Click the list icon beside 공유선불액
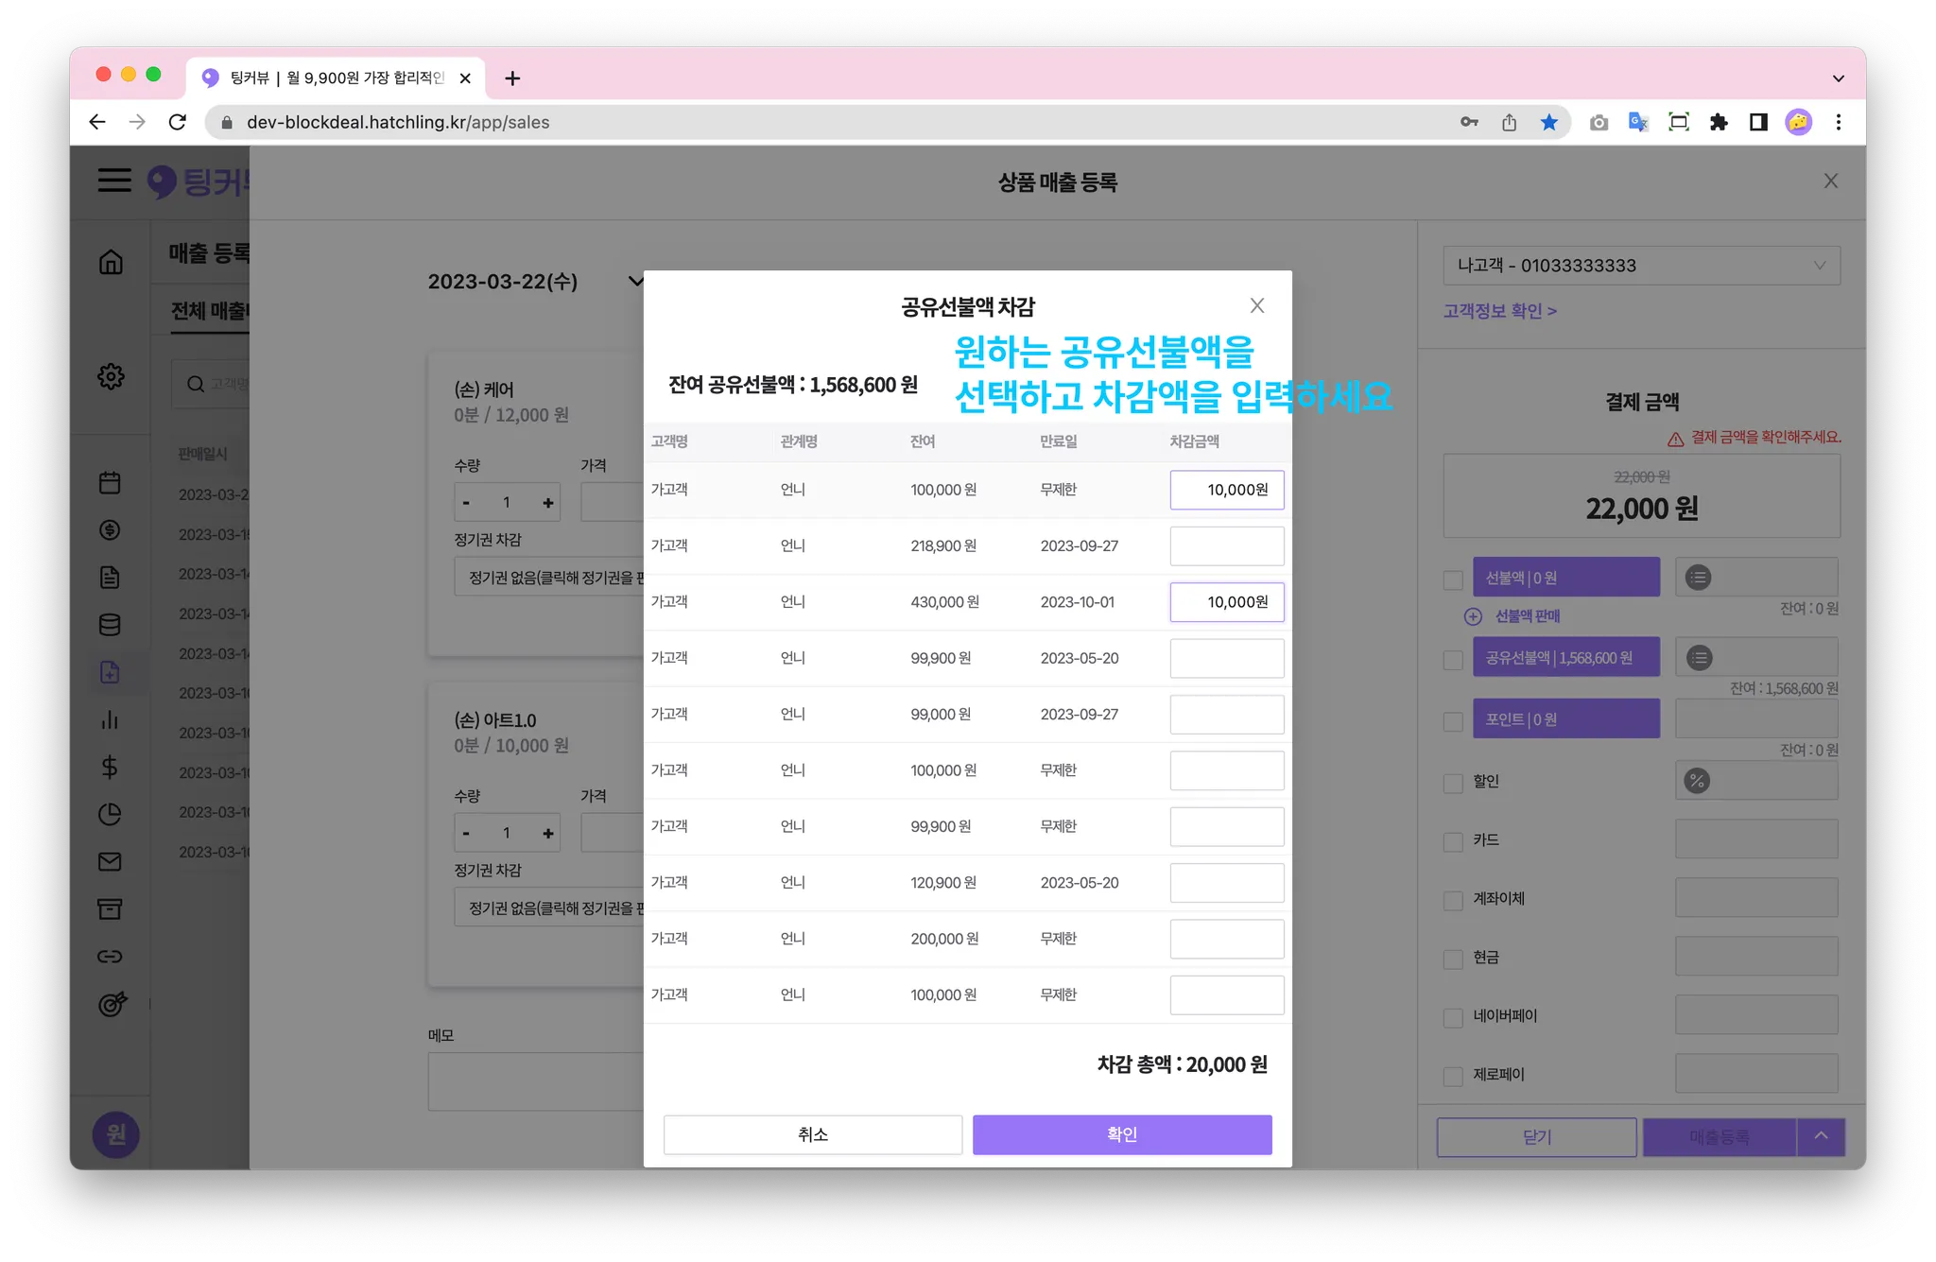This screenshot has width=1936, height=1262. click(1699, 658)
